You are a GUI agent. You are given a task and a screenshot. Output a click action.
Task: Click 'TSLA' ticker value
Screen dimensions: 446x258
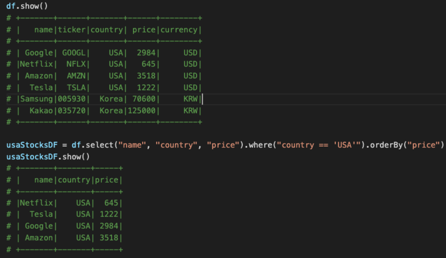pyautogui.click(x=76, y=88)
